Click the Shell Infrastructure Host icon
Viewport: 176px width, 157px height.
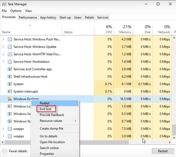click(10, 77)
